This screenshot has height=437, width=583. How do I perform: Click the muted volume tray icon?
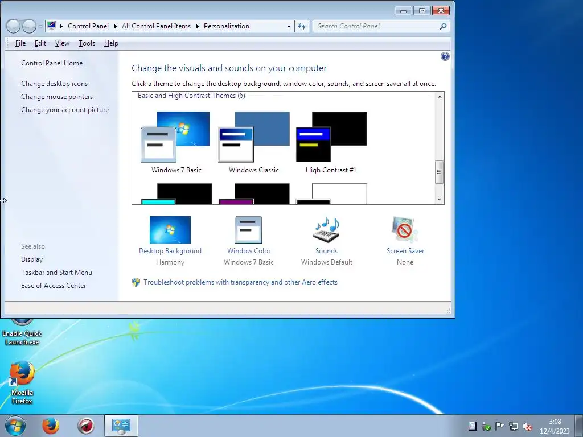[527, 426]
